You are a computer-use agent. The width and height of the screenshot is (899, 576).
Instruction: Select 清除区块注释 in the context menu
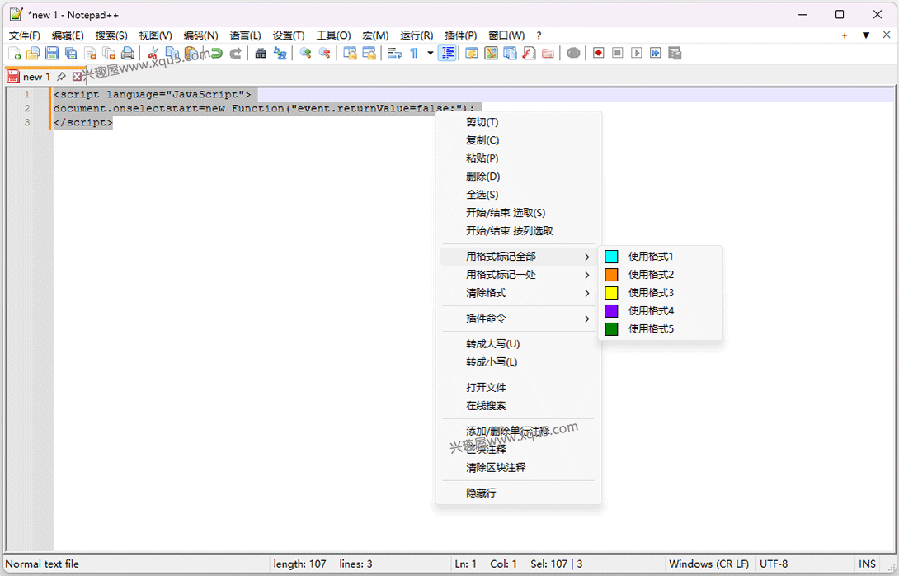coord(518,468)
